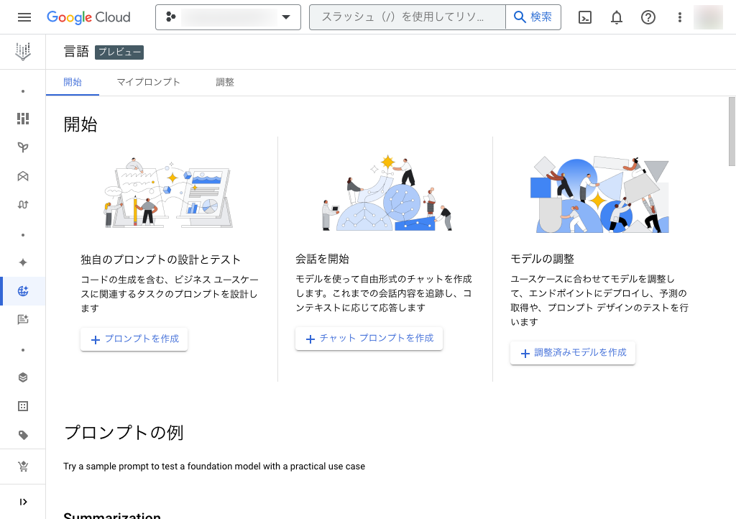
Task: Click the tag icon in left sidebar
Action: (23, 435)
